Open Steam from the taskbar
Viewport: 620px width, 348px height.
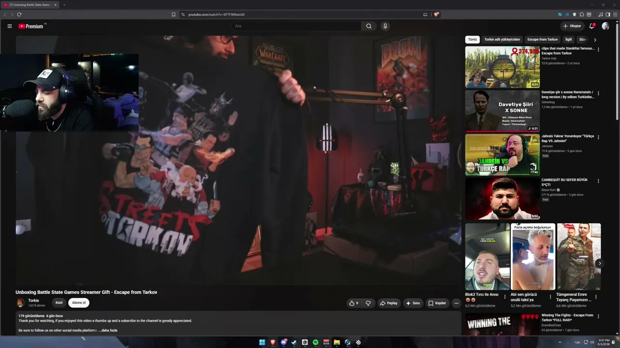coord(294,342)
